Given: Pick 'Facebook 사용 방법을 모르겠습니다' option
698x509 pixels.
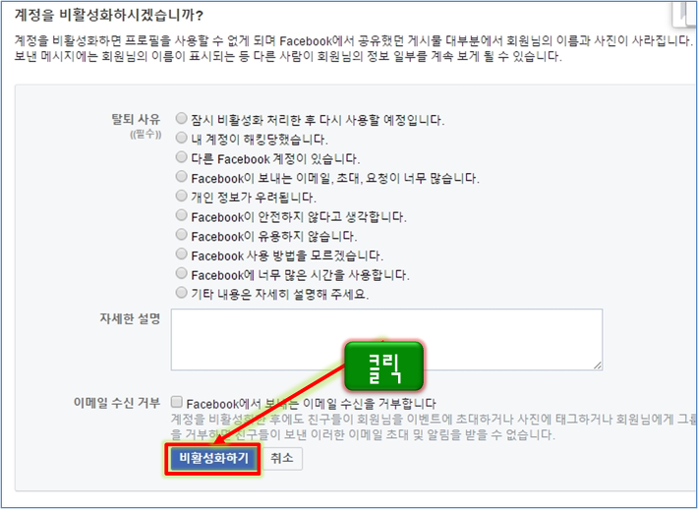Looking at the screenshot, I should coord(181,254).
